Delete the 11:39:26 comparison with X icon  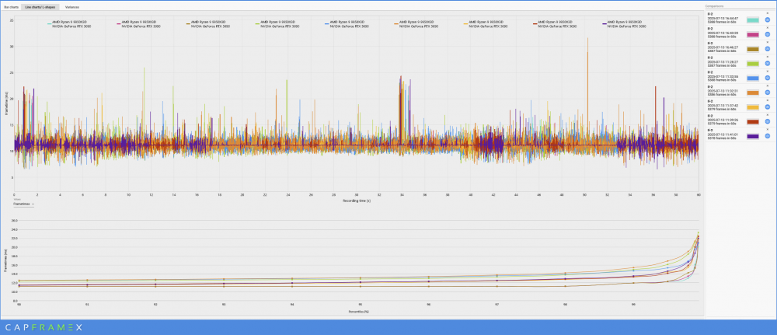pos(768,115)
